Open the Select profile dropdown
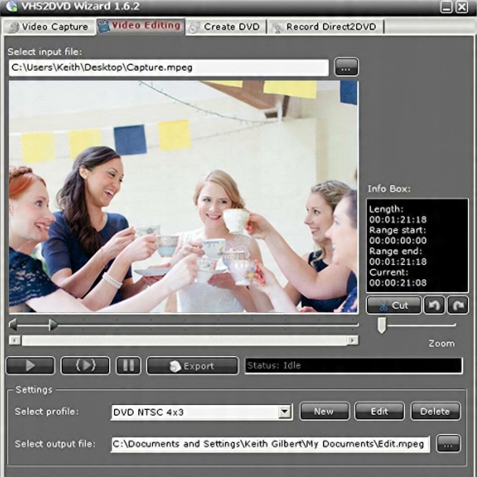The image size is (477, 477). pos(285,412)
